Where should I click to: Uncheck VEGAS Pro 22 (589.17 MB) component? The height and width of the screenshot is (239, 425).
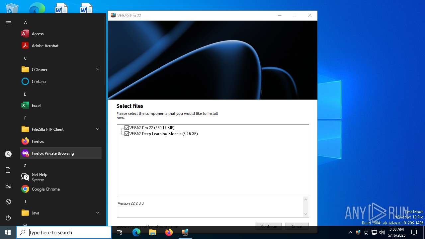(127, 128)
